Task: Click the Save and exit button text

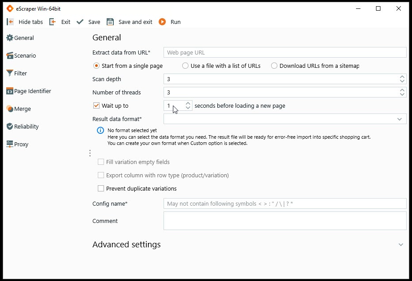Action: [135, 22]
